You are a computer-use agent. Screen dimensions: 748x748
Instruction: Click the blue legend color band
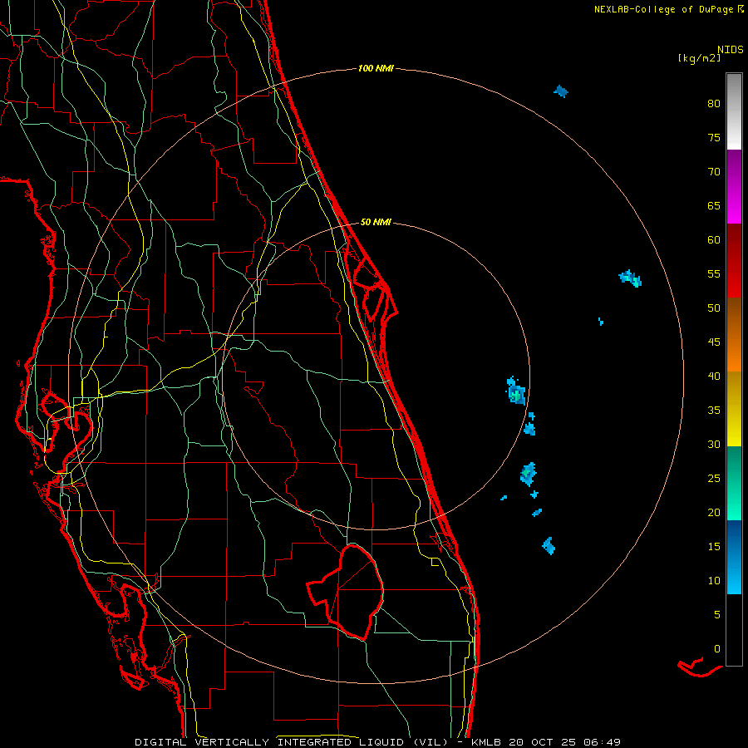click(734, 557)
